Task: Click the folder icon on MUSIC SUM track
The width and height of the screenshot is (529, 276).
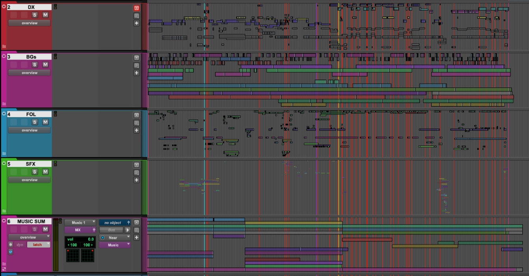Action: pos(4,264)
